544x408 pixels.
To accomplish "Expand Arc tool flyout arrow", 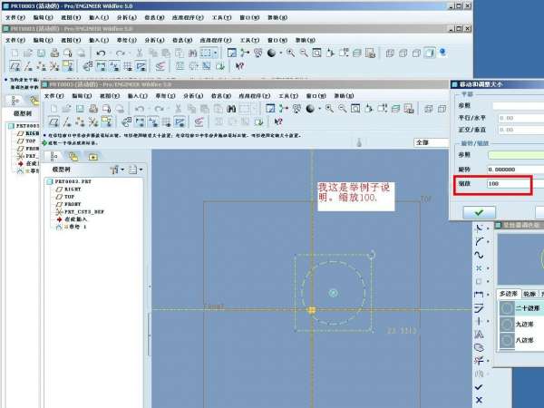I will tap(488, 228).
